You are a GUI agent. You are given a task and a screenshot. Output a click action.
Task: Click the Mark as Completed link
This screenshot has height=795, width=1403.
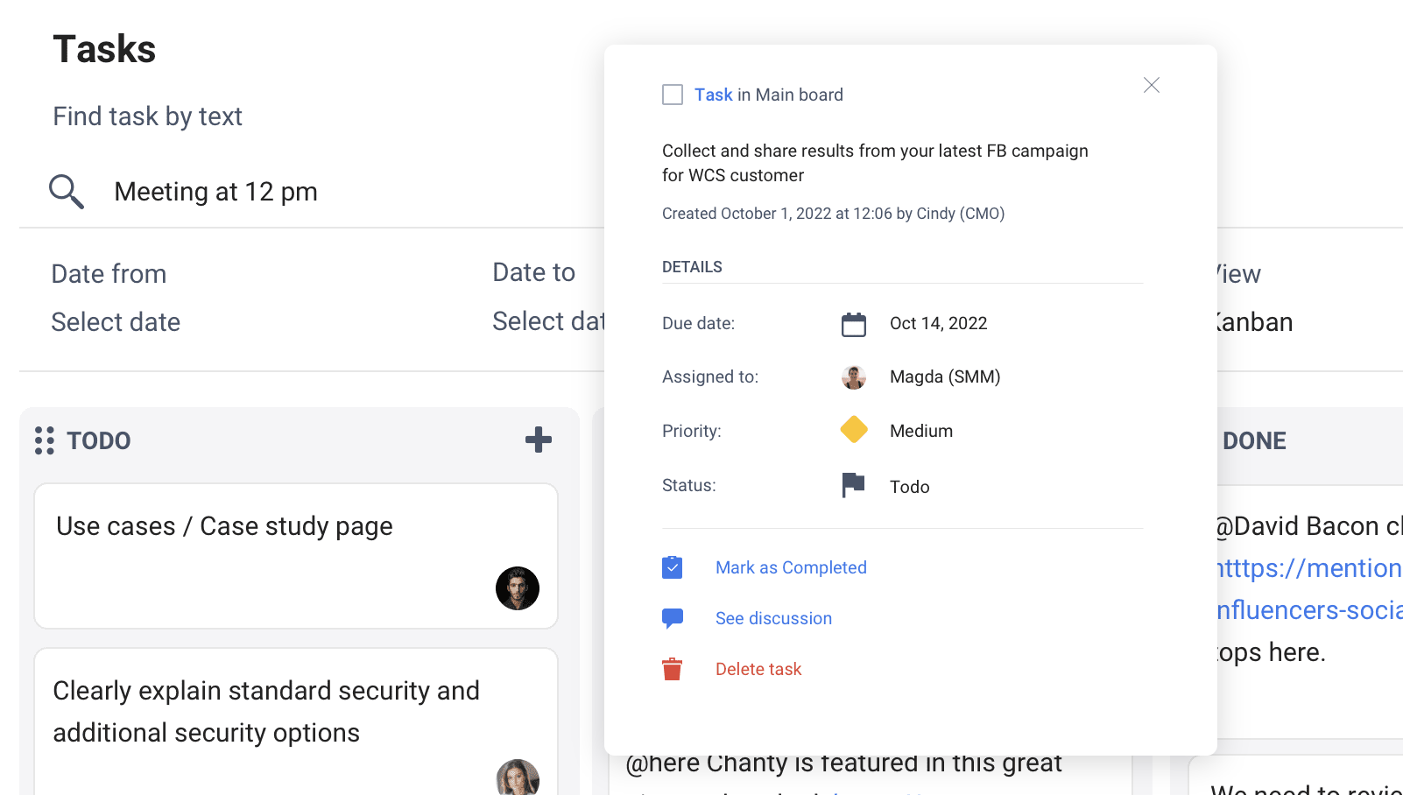pos(791,567)
